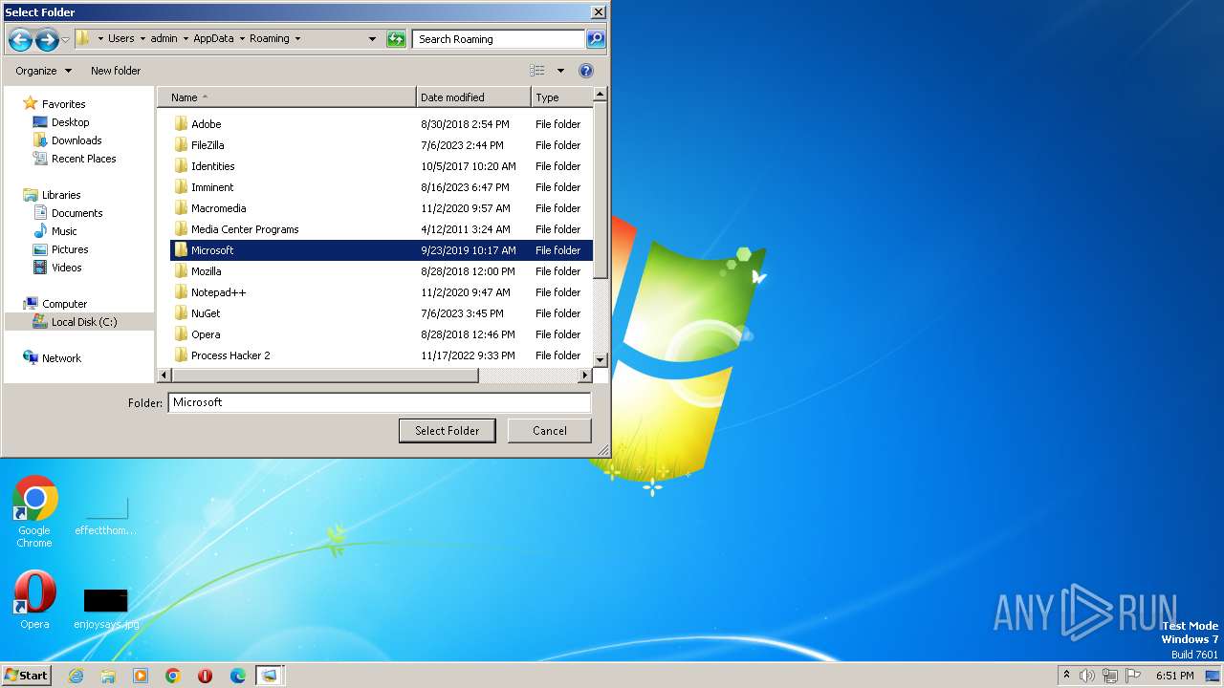This screenshot has width=1224, height=688.
Task: Select the Media Center Programs folder name
Action: click(245, 229)
